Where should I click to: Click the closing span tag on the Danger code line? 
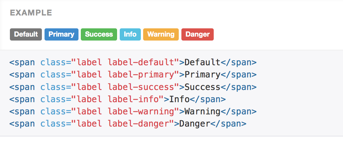point(228,124)
